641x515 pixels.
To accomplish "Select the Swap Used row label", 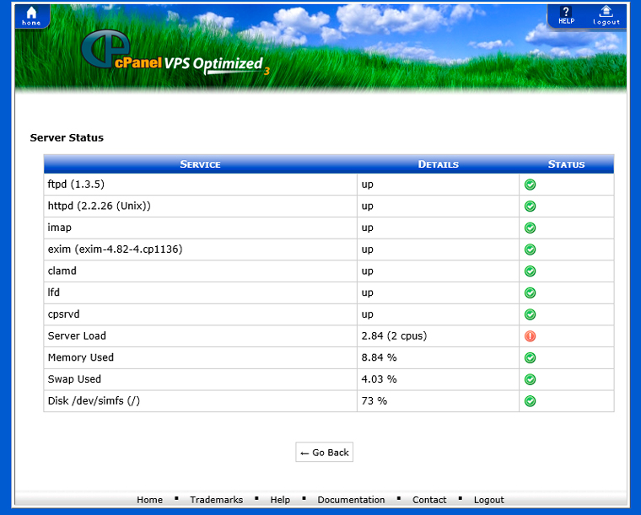I will point(74,379).
